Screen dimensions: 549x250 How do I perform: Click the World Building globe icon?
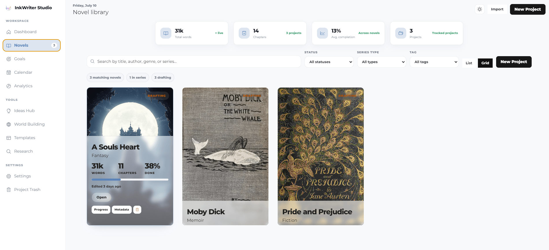tap(9, 124)
